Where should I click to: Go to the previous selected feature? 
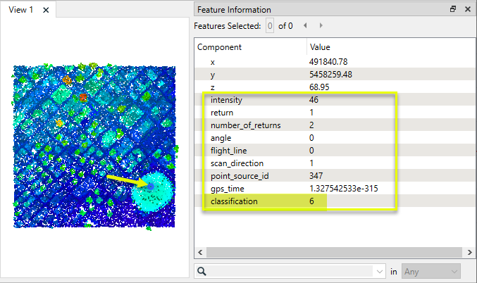coord(305,26)
